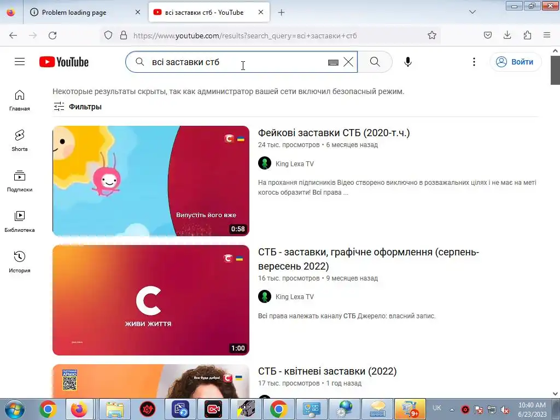Open title Фейкові заставки СТБ (2020-т.ч.)

click(x=334, y=133)
